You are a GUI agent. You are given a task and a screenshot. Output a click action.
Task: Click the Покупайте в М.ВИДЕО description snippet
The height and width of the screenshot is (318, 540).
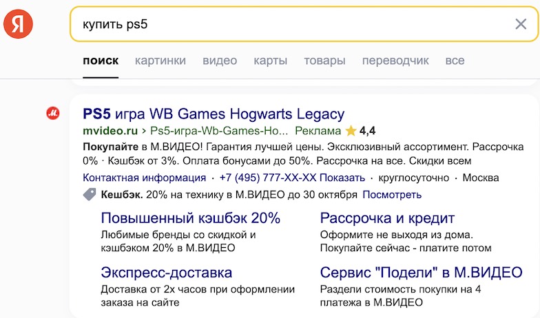pos(303,153)
